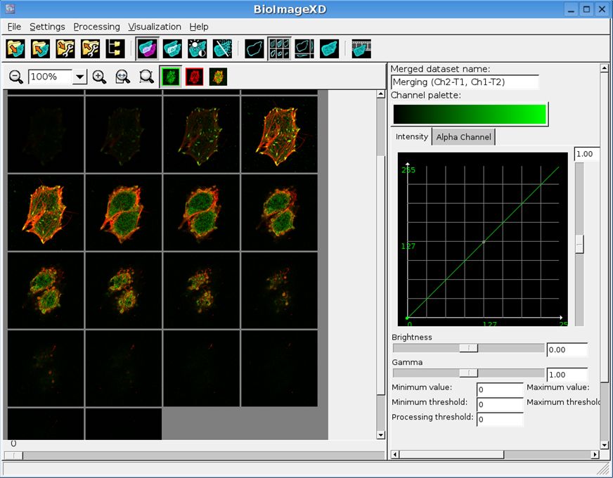Click the green channel palette gradient bar
613x478 pixels.
pos(470,114)
